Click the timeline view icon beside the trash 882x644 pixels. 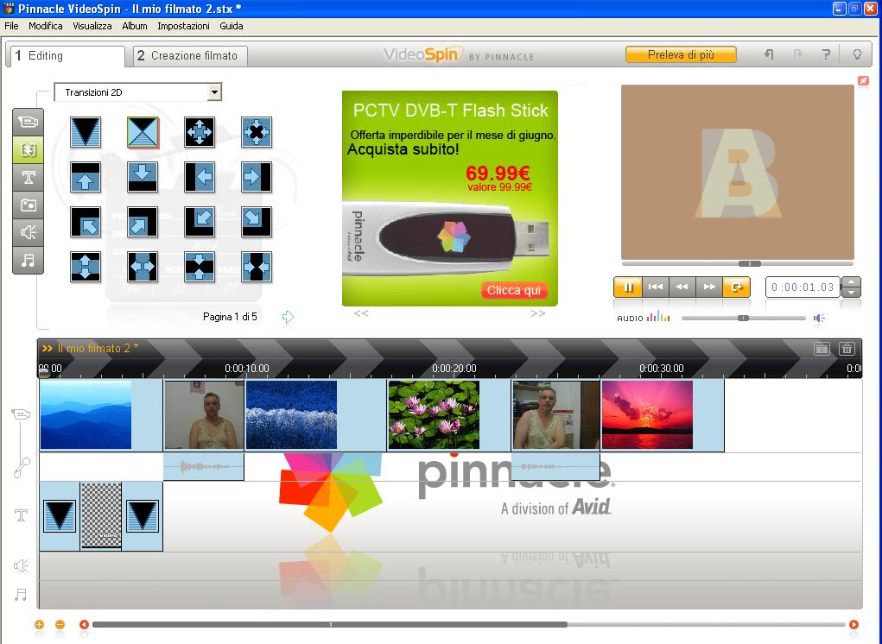(x=822, y=349)
